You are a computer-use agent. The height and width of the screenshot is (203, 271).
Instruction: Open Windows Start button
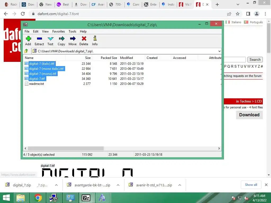[6, 198]
